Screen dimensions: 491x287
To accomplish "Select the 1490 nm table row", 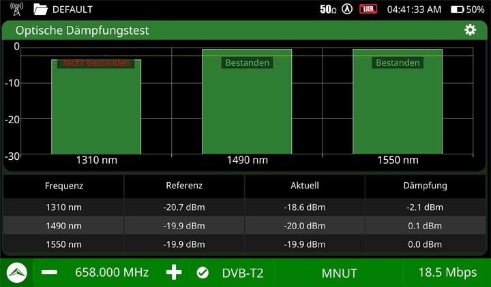I will point(245,226).
